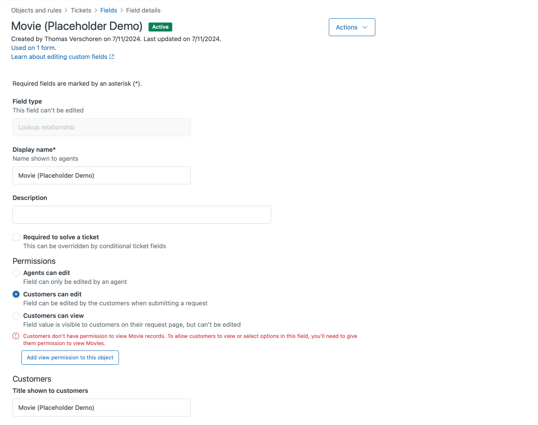Image resolution: width=538 pixels, height=425 pixels.
Task: Click inside the Description input field
Action: click(141, 215)
